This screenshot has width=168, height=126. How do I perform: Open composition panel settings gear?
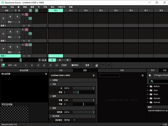[x=94, y=75]
